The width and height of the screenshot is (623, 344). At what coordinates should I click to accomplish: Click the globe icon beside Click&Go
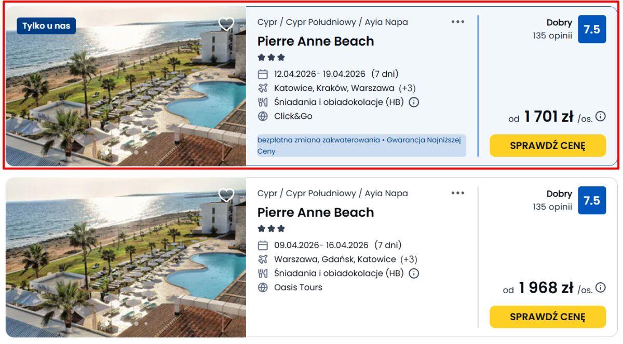[263, 116]
